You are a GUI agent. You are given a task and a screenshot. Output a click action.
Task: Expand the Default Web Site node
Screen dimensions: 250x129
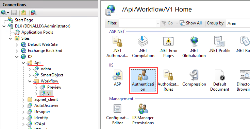[x=17, y=45]
